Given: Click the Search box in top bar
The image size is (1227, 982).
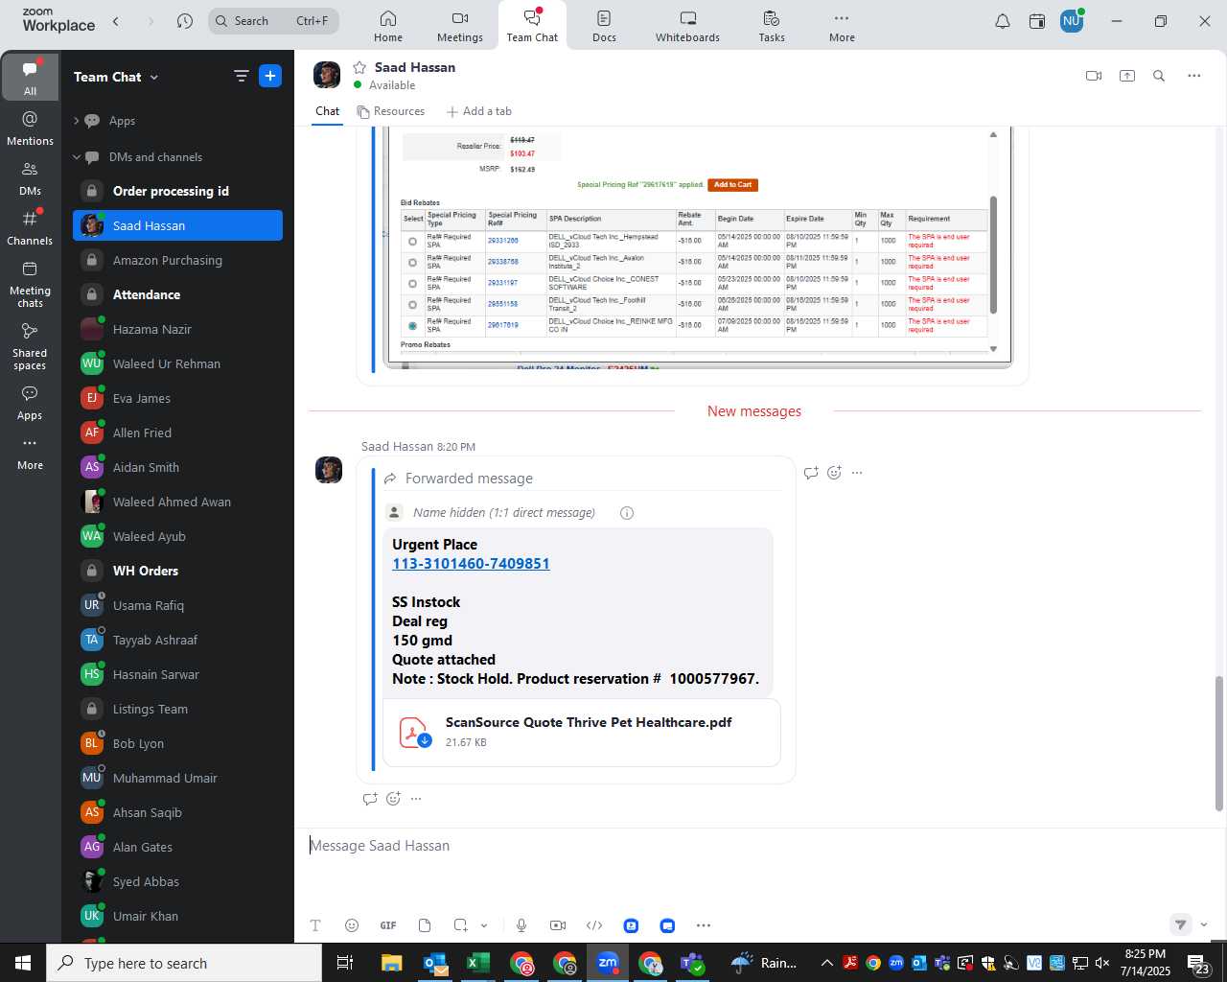Looking at the screenshot, I should (274, 21).
